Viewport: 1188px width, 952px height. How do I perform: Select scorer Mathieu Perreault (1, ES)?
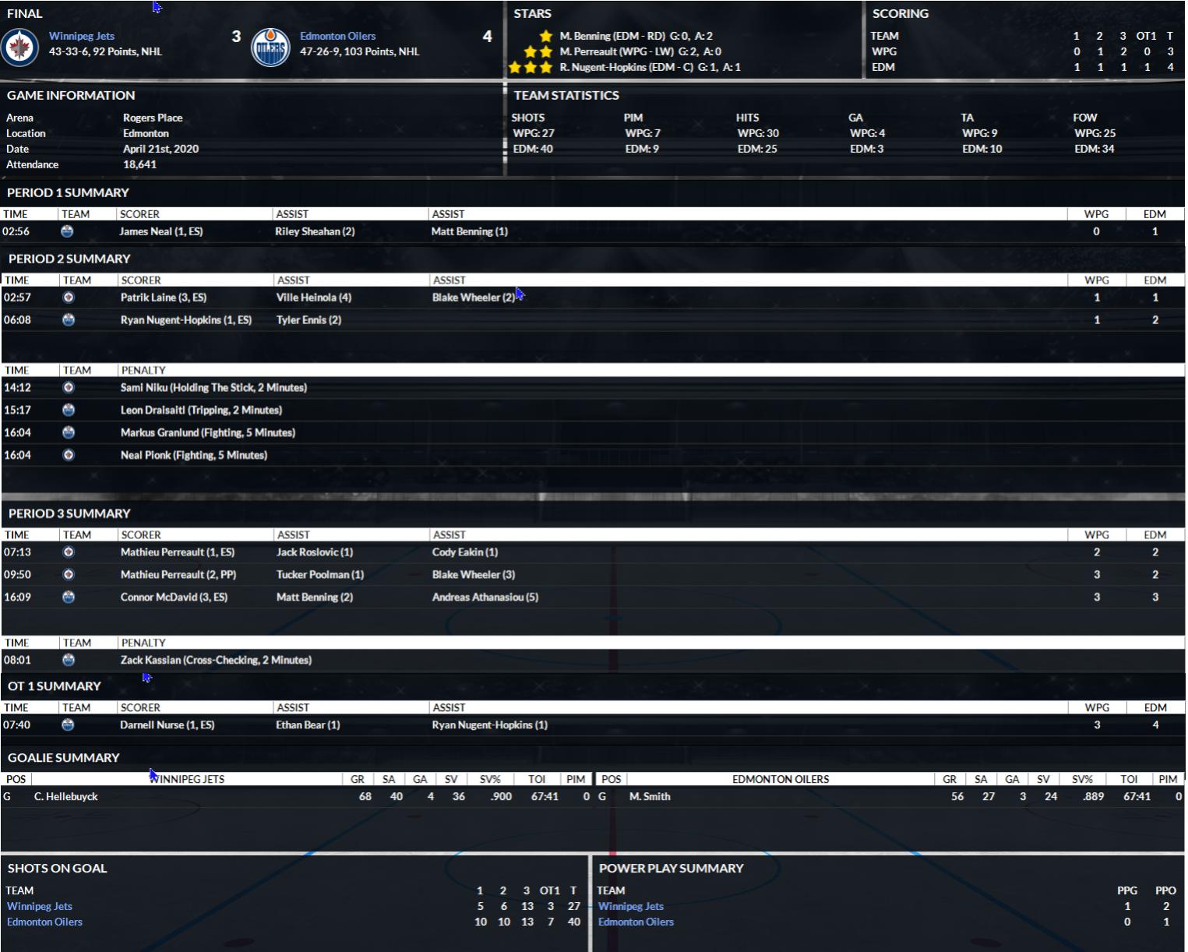coord(178,552)
